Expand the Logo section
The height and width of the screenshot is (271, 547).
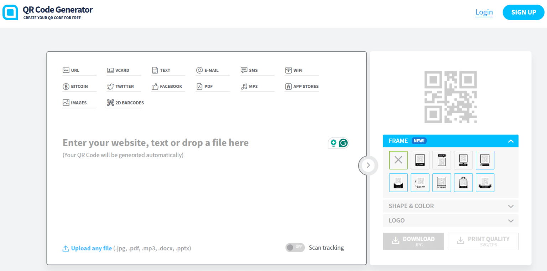point(450,221)
